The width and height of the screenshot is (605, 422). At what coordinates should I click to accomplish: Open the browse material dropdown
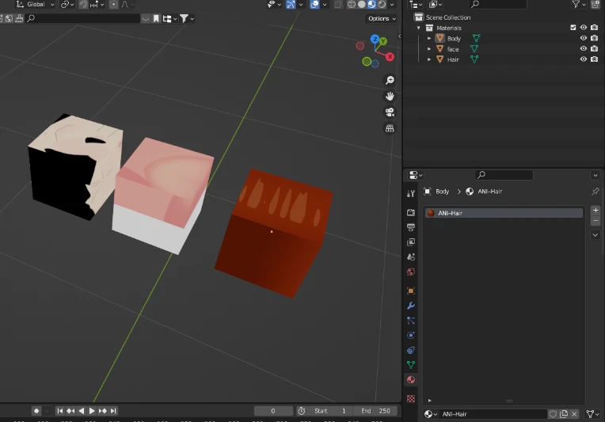[x=431, y=414]
